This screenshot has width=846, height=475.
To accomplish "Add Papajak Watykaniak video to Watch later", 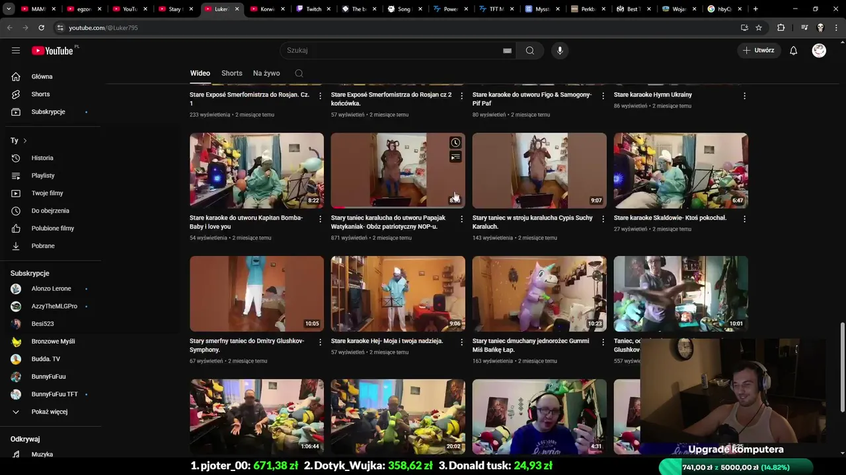I will point(455,142).
